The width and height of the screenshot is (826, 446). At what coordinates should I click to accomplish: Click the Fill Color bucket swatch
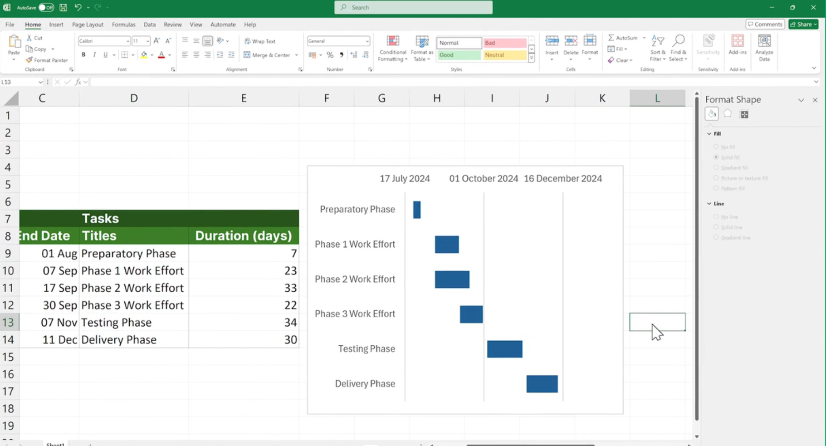[144, 55]
